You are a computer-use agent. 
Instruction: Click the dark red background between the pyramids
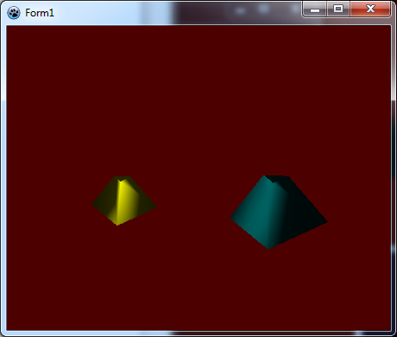tap(192, 207)
